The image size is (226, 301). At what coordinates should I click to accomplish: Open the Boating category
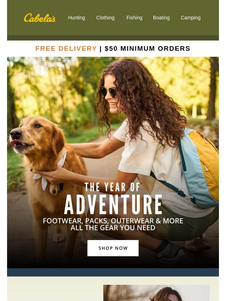(161, 18)
